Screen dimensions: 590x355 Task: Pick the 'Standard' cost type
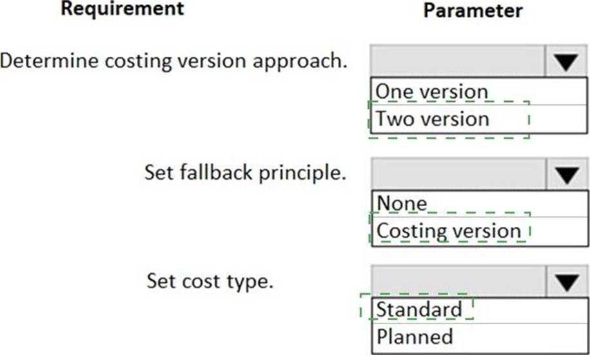point(480,310)
